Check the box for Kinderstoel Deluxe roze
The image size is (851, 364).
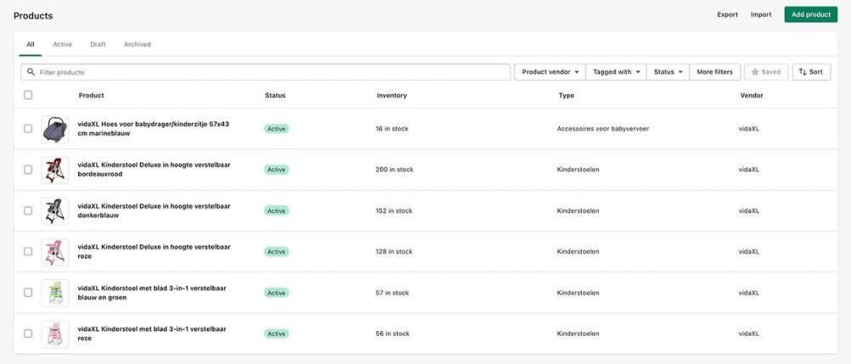coord(28,252)
